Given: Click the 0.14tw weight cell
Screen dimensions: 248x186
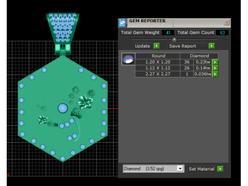Looking at the screenshot, I should click(203, 68).
